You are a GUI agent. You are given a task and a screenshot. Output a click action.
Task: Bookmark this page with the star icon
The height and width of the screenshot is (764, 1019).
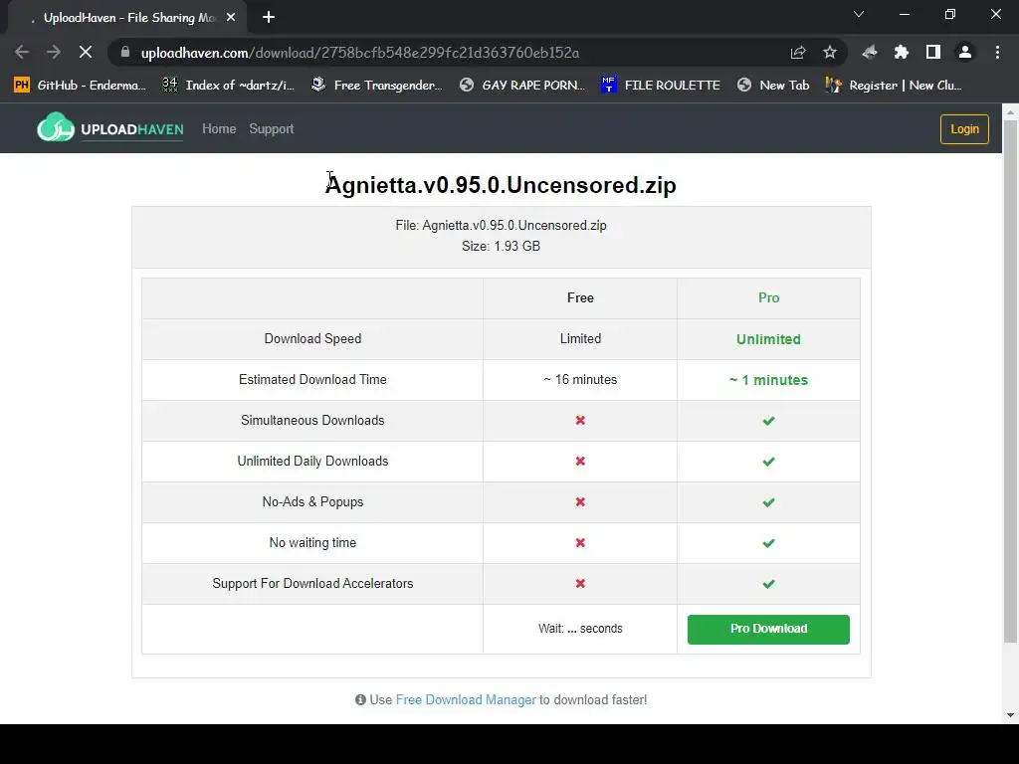830,52
